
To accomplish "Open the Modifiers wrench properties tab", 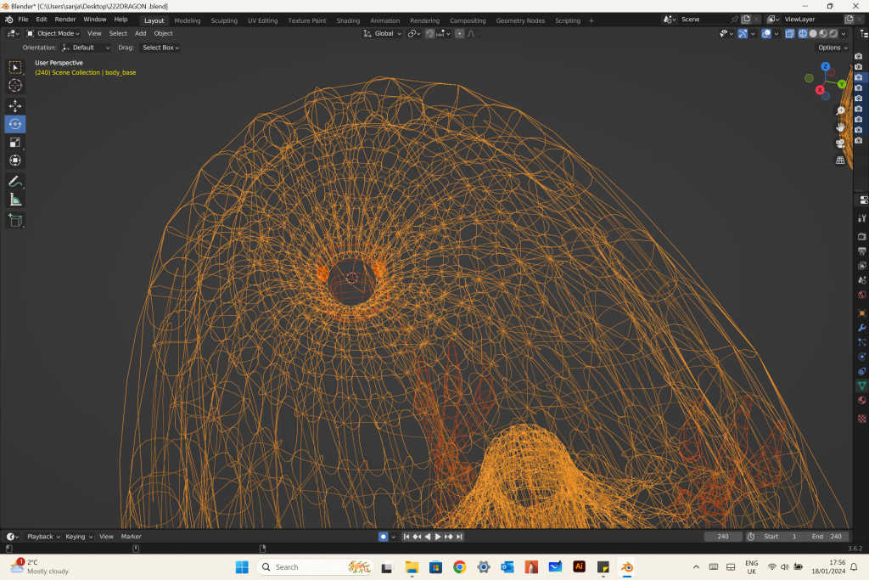I will coord(862,328).
